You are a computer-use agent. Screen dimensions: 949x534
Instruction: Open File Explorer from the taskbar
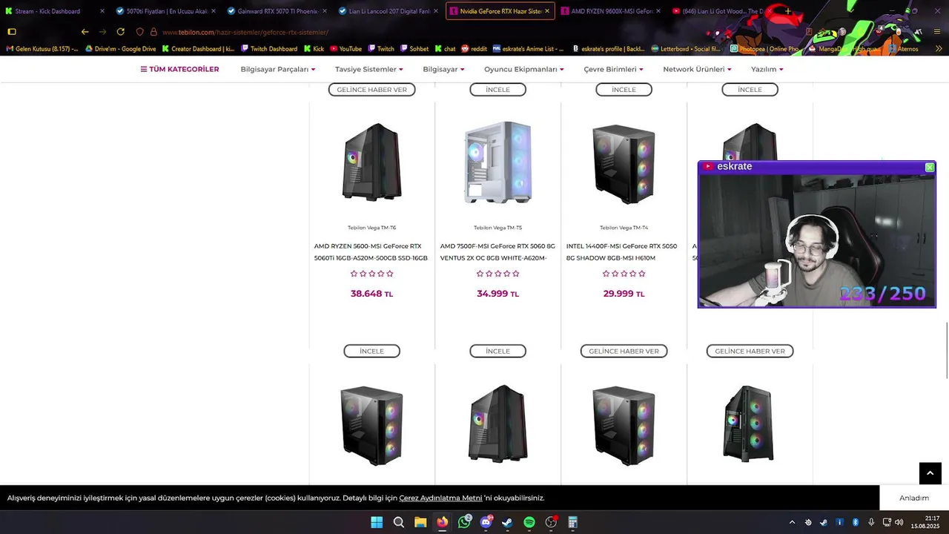tap(420, 522)
